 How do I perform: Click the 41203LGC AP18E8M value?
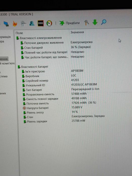[x=84, y=85]
